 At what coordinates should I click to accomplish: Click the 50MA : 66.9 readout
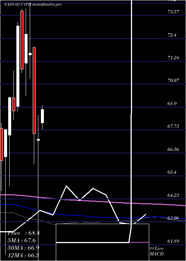23,248
